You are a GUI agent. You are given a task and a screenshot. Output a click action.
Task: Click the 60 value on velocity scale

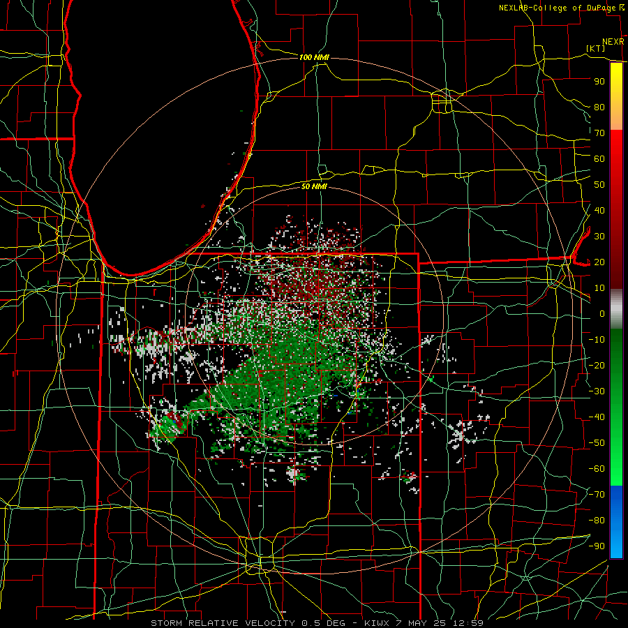coord(599,158)
